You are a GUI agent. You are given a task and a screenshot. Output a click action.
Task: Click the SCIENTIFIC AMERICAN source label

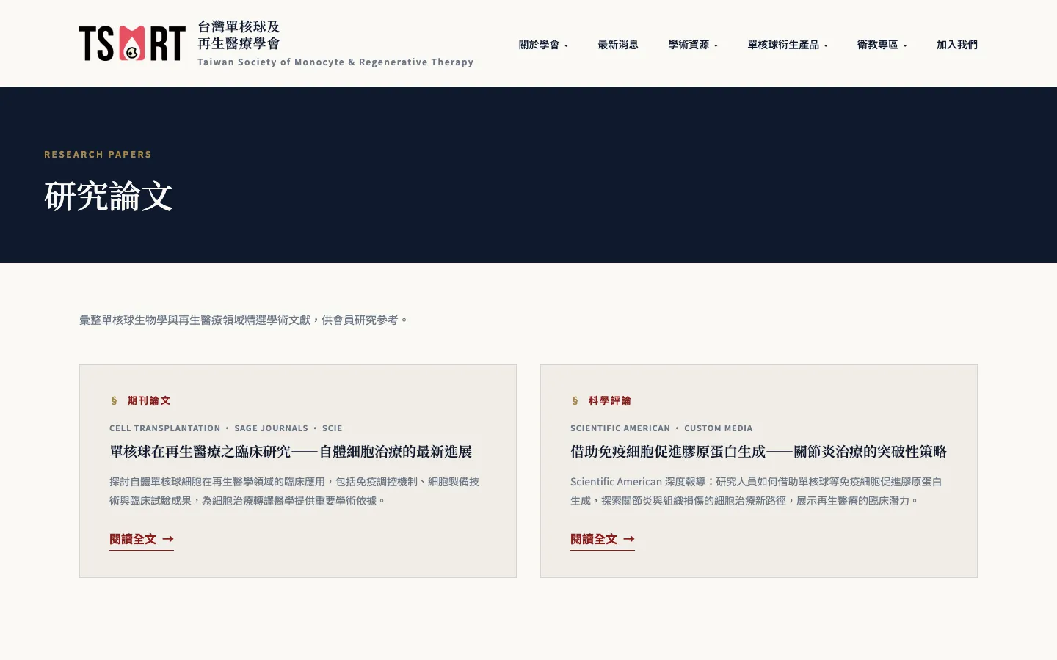point(620,428)
